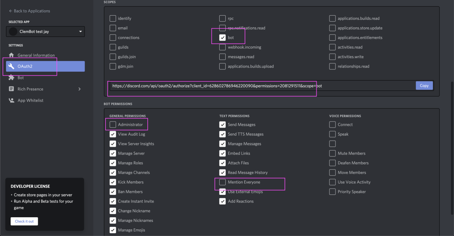The width and height of the screenshot is (454, 236).
Task: Enable the Administrator permission checkbox
Action: 113,125
